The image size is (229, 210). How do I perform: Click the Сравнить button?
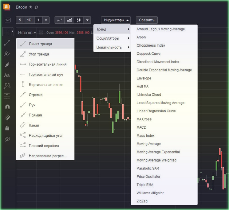[147, 20]
